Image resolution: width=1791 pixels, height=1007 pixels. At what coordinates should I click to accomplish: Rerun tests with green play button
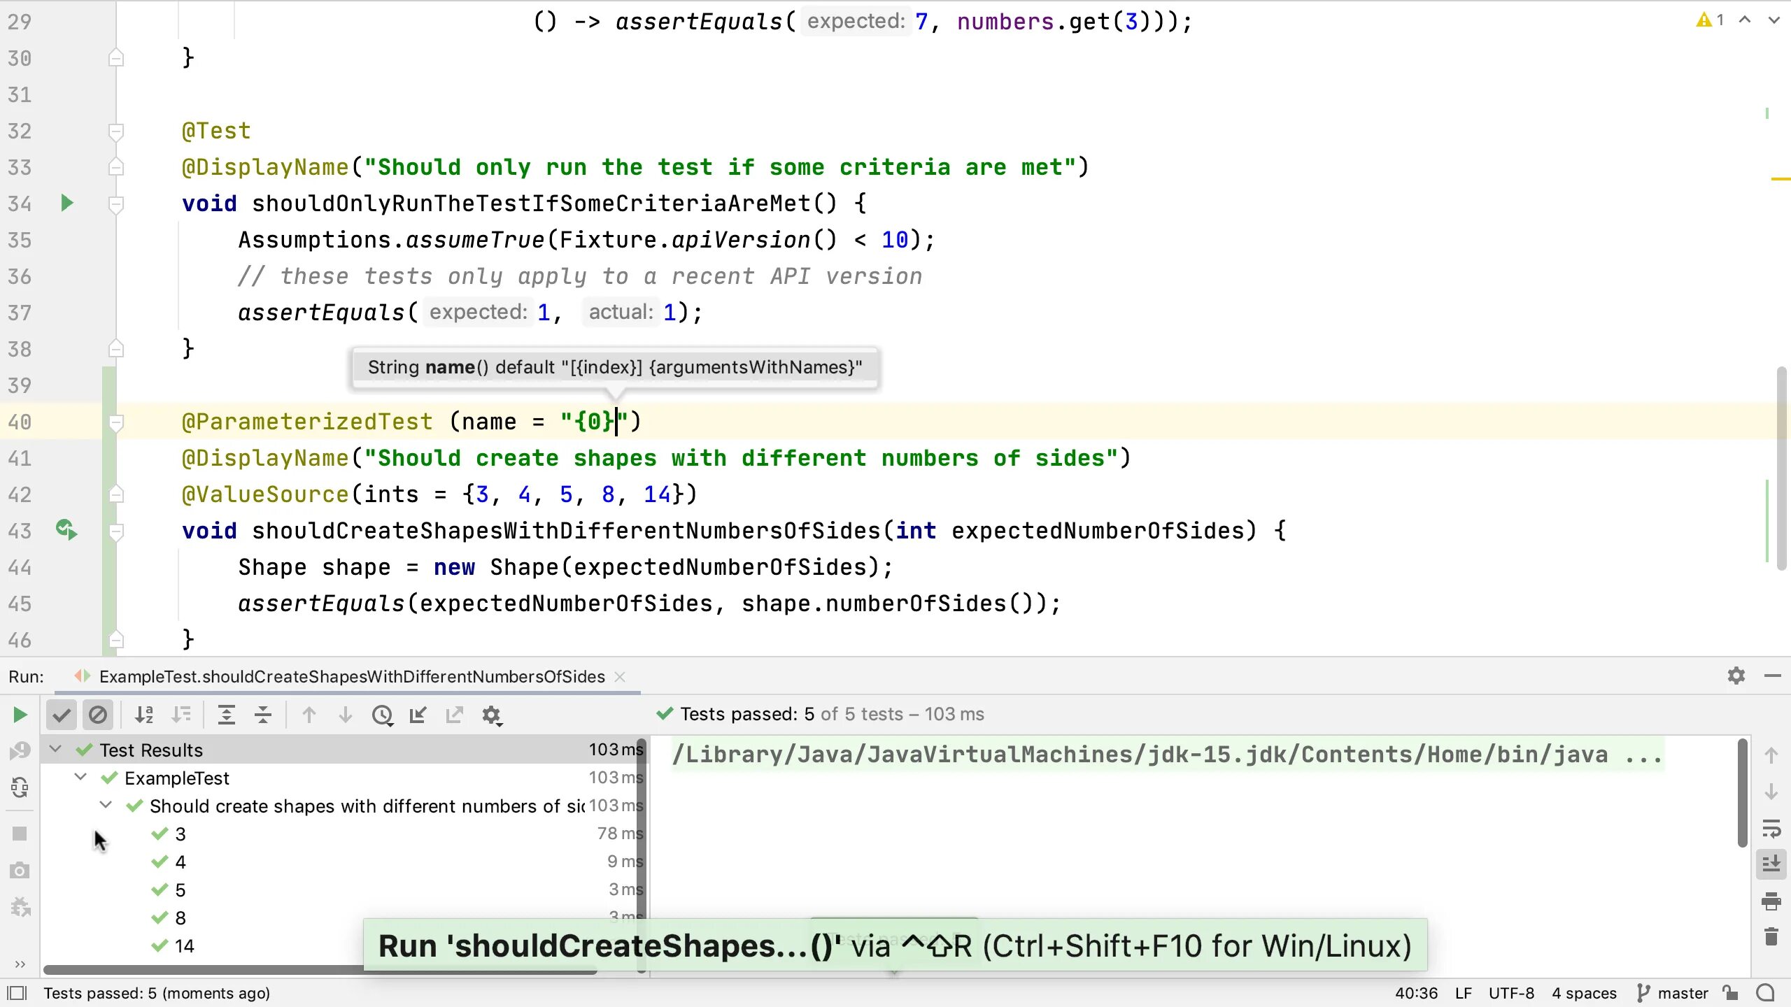(20, 715)
